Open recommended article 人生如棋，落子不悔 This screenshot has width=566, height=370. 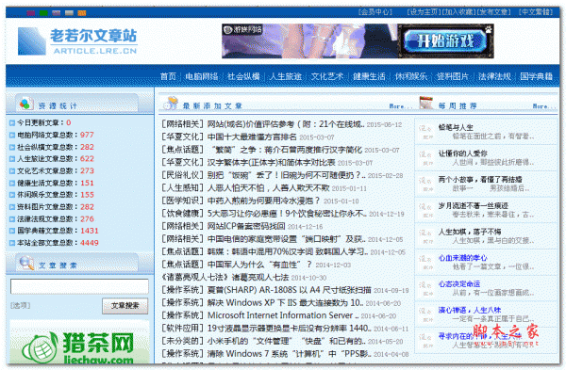(470, 232)
